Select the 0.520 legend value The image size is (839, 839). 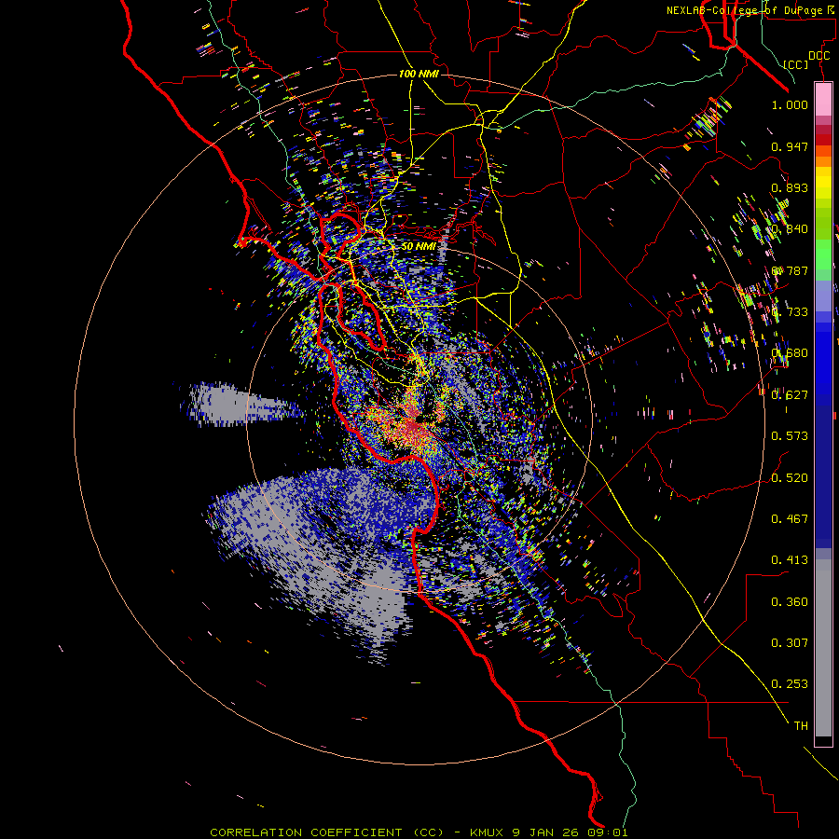[x=790, y=478]
